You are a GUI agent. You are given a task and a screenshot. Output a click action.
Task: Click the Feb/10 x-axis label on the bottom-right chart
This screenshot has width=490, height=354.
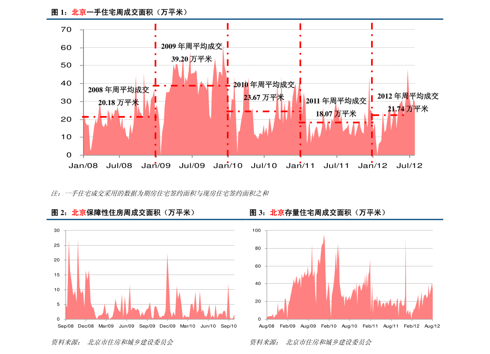[x=329, y=326]
